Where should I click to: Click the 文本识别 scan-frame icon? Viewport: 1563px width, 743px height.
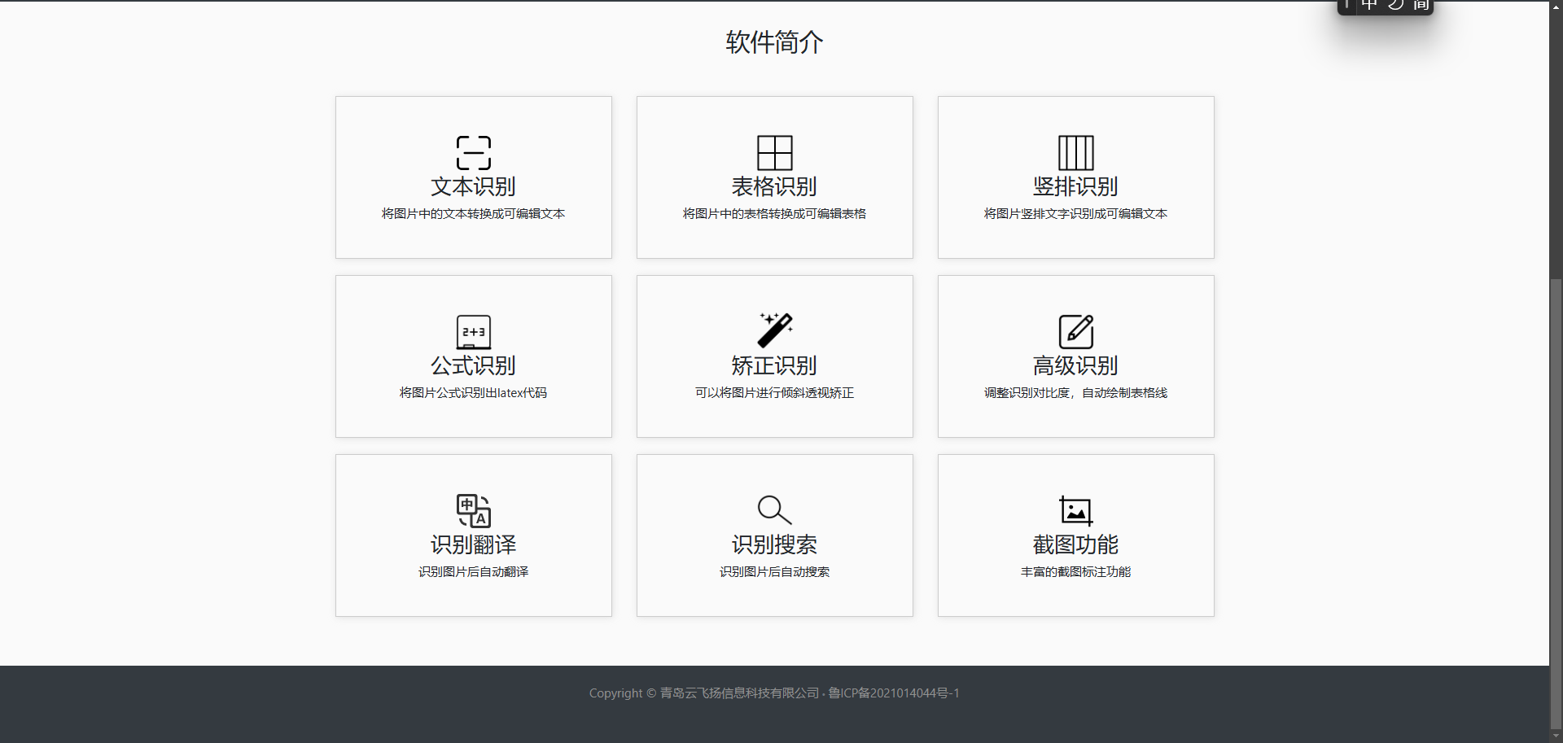473,152
